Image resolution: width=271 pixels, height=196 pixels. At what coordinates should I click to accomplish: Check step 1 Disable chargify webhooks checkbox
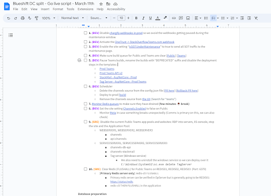point(85,33)
